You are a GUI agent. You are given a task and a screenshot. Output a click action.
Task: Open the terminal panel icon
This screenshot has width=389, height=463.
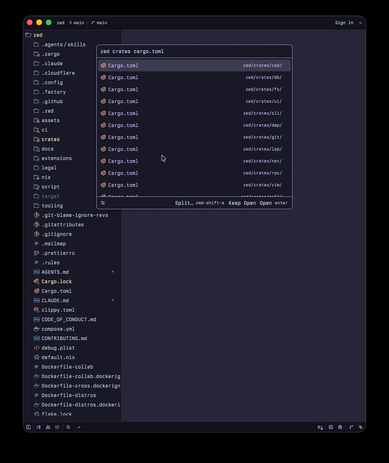(x=331, y=427)
